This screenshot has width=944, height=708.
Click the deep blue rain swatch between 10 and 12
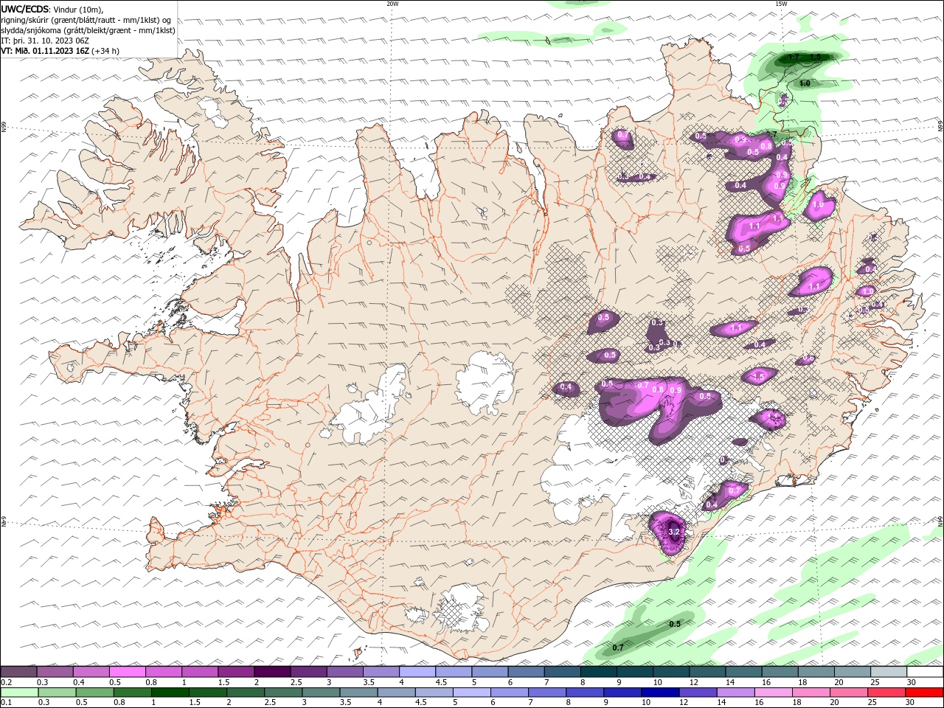coord(660,693)
